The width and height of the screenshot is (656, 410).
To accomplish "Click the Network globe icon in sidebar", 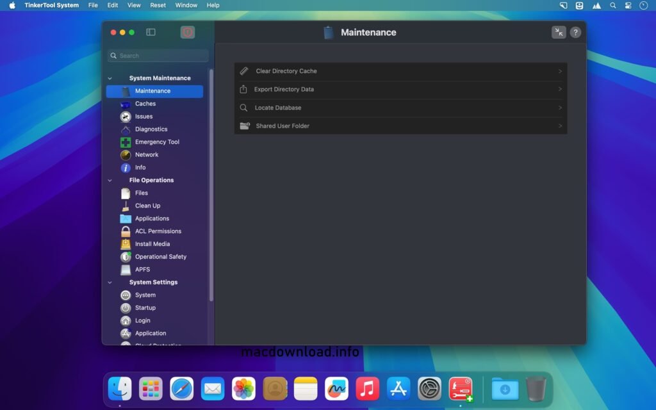I will 126,154.
